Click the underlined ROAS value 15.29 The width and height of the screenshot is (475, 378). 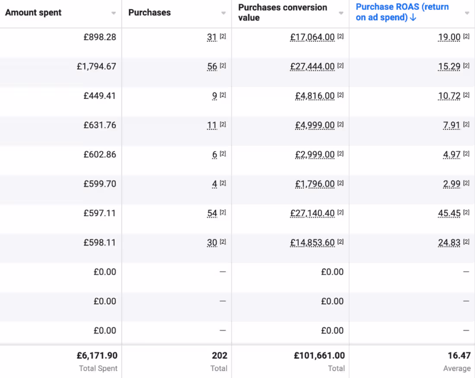pos(449,66)
